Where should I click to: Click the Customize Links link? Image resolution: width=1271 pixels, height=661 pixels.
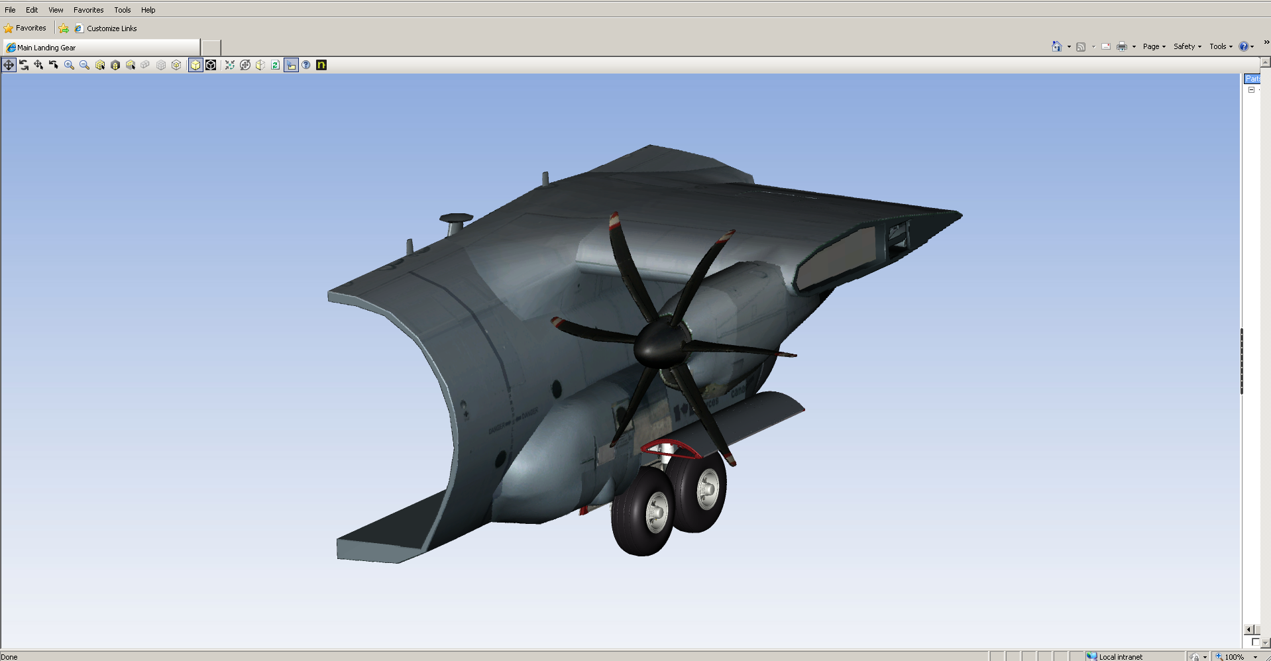111,28
